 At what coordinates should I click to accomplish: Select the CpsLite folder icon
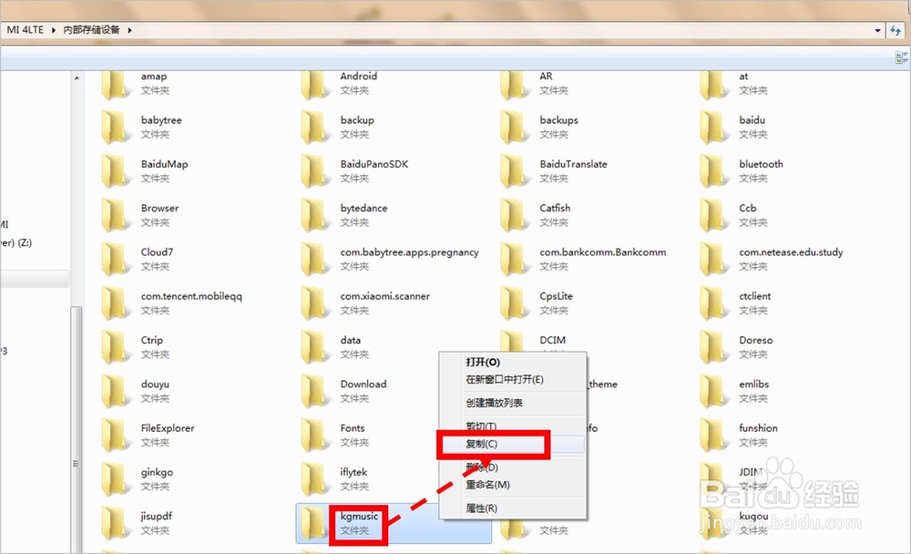(514, 303)
